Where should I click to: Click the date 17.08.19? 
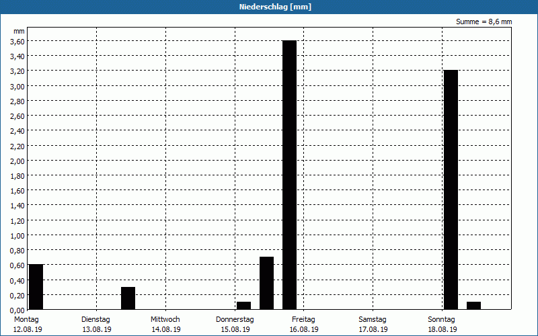click(373, 329)
